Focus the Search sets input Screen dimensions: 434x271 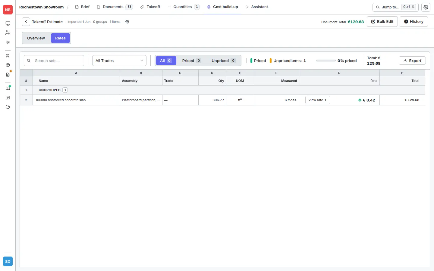pos(54,61)
